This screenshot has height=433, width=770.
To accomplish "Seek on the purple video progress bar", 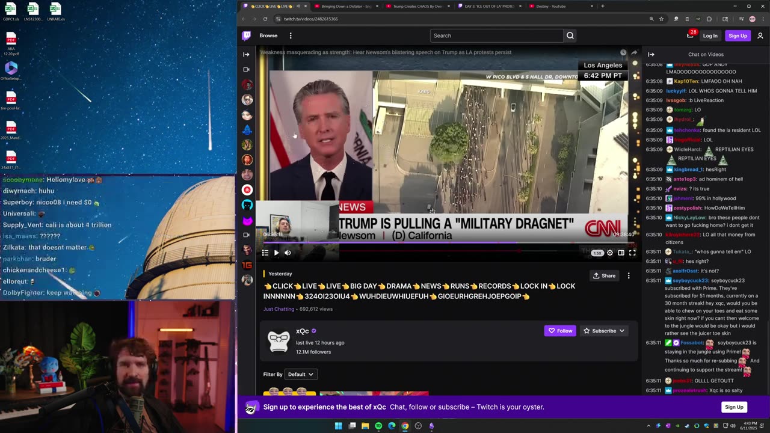I will (x=448, y=243).
